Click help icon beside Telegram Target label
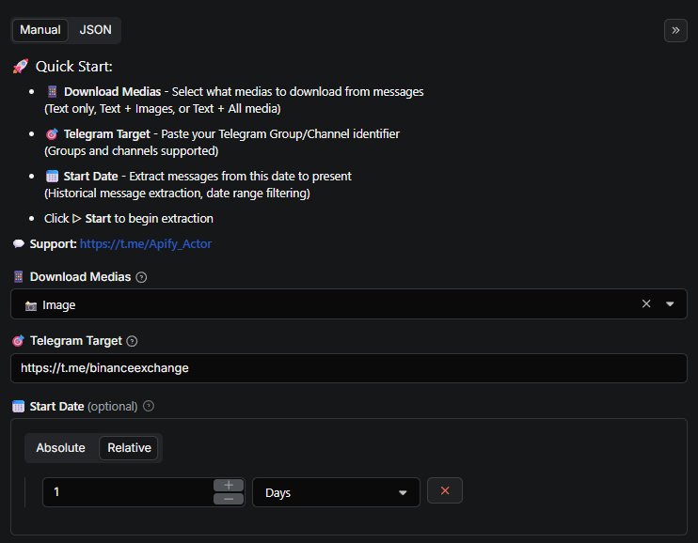This screenshot has width=698, height=543. pyautogui.click(x=133, y=341)
